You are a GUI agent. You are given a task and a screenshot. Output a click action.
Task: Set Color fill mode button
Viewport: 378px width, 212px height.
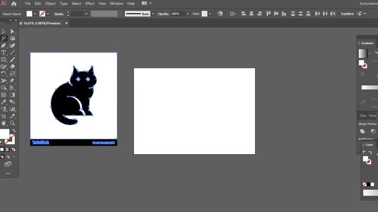pos(2,150)
